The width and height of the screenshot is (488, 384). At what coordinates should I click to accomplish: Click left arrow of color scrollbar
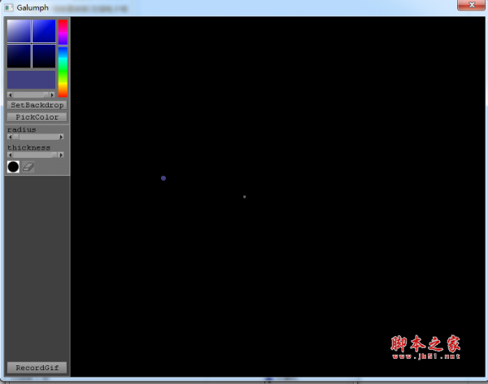(10, 94)
